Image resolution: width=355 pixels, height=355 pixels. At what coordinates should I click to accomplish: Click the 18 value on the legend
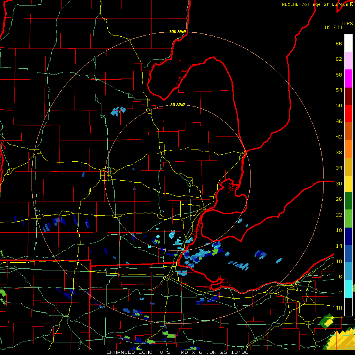tap(339, 230)
